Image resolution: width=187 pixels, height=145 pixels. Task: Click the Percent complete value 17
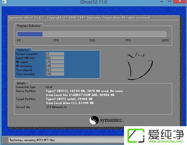pyautogui.click(x=55, y=54)
